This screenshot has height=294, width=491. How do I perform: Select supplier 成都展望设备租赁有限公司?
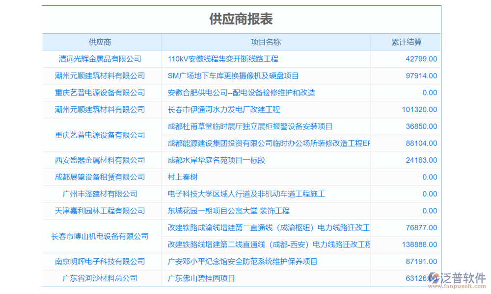coord(100,177)
